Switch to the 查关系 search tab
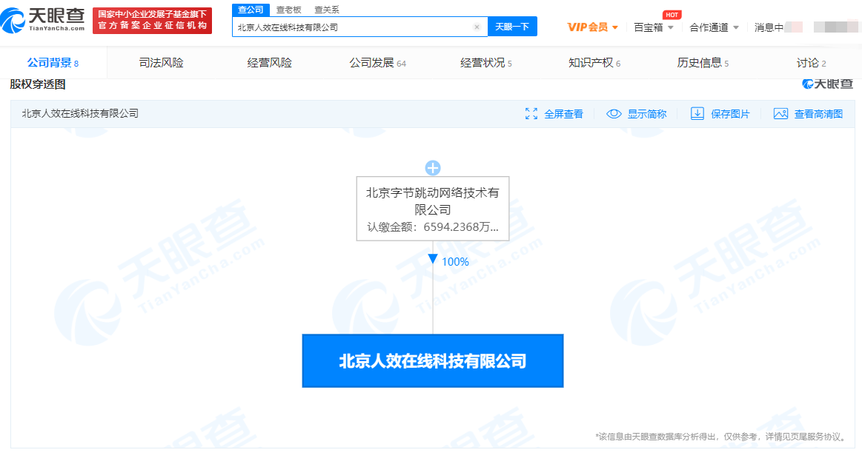The height and width of the screenshot is (464, 862). pyautogui.click(x=326, y=10)
